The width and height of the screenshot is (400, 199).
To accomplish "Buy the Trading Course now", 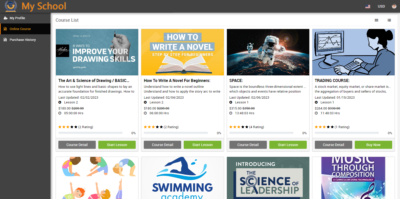I will (x=373, y=145).
